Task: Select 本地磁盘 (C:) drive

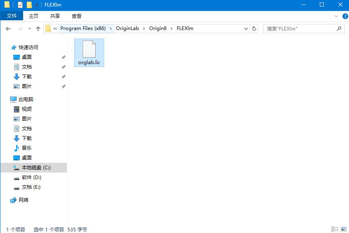Action: (34, 168)
